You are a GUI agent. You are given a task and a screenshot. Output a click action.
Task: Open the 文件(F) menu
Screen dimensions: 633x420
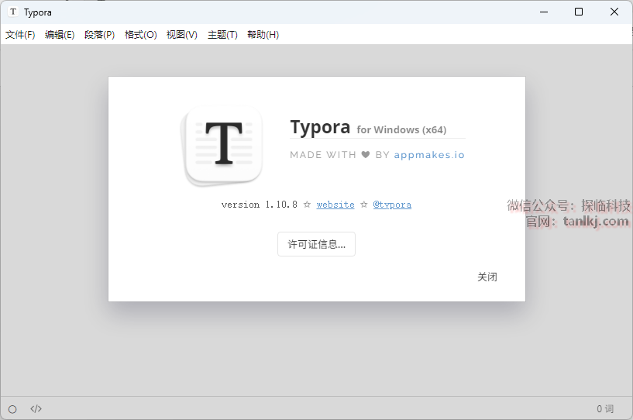point(20,35)
